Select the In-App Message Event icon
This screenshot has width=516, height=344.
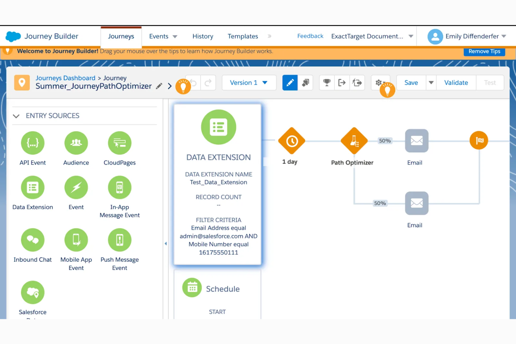coord(120,188)
